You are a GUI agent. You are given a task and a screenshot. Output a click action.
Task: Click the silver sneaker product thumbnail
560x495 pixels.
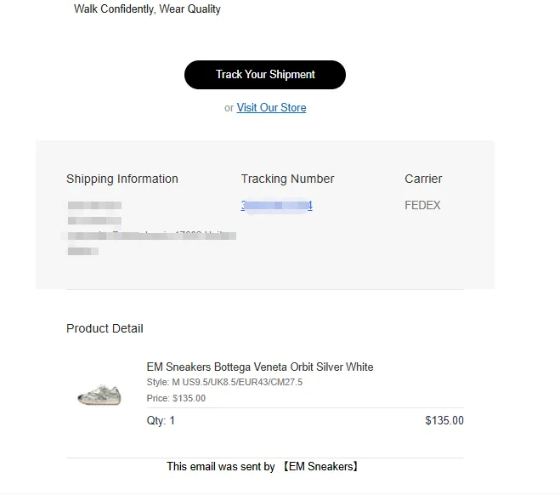(99, 395)
